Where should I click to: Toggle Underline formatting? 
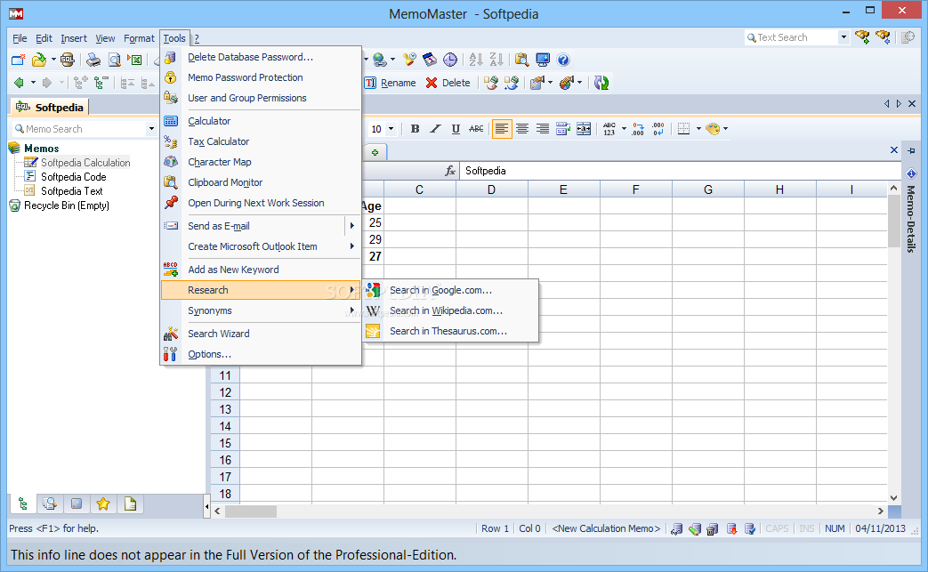(456, 129)
